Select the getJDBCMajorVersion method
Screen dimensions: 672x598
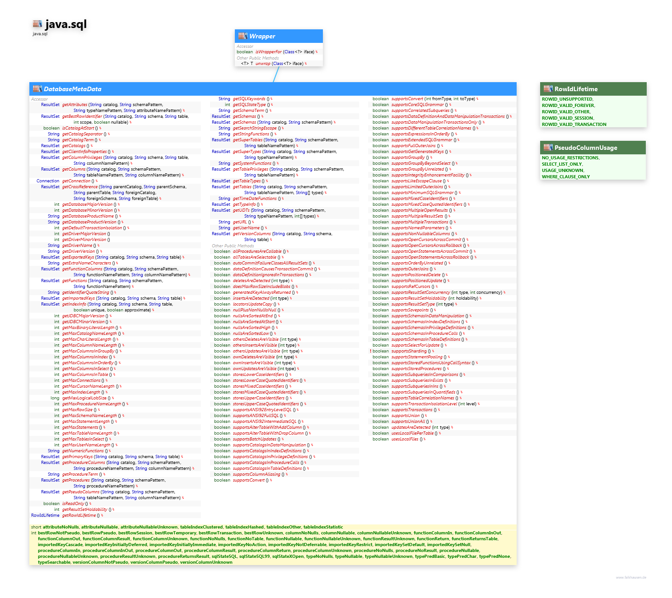coord(83,316)
